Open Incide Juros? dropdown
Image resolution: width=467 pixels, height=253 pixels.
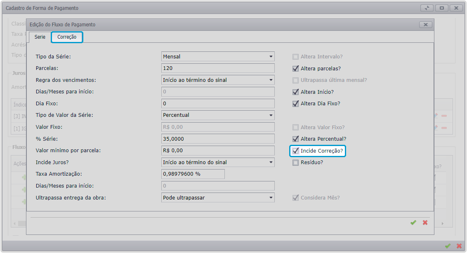(271, 162)
